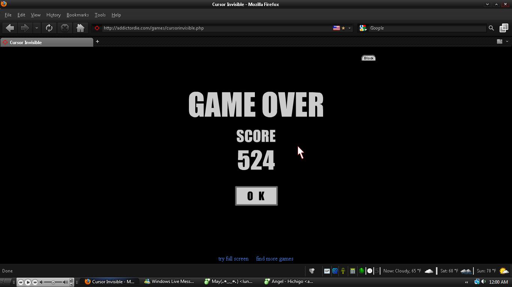Open the calculator icon in status bar
The height and width of the screenshot is (287, 512).
coord(352,271)
